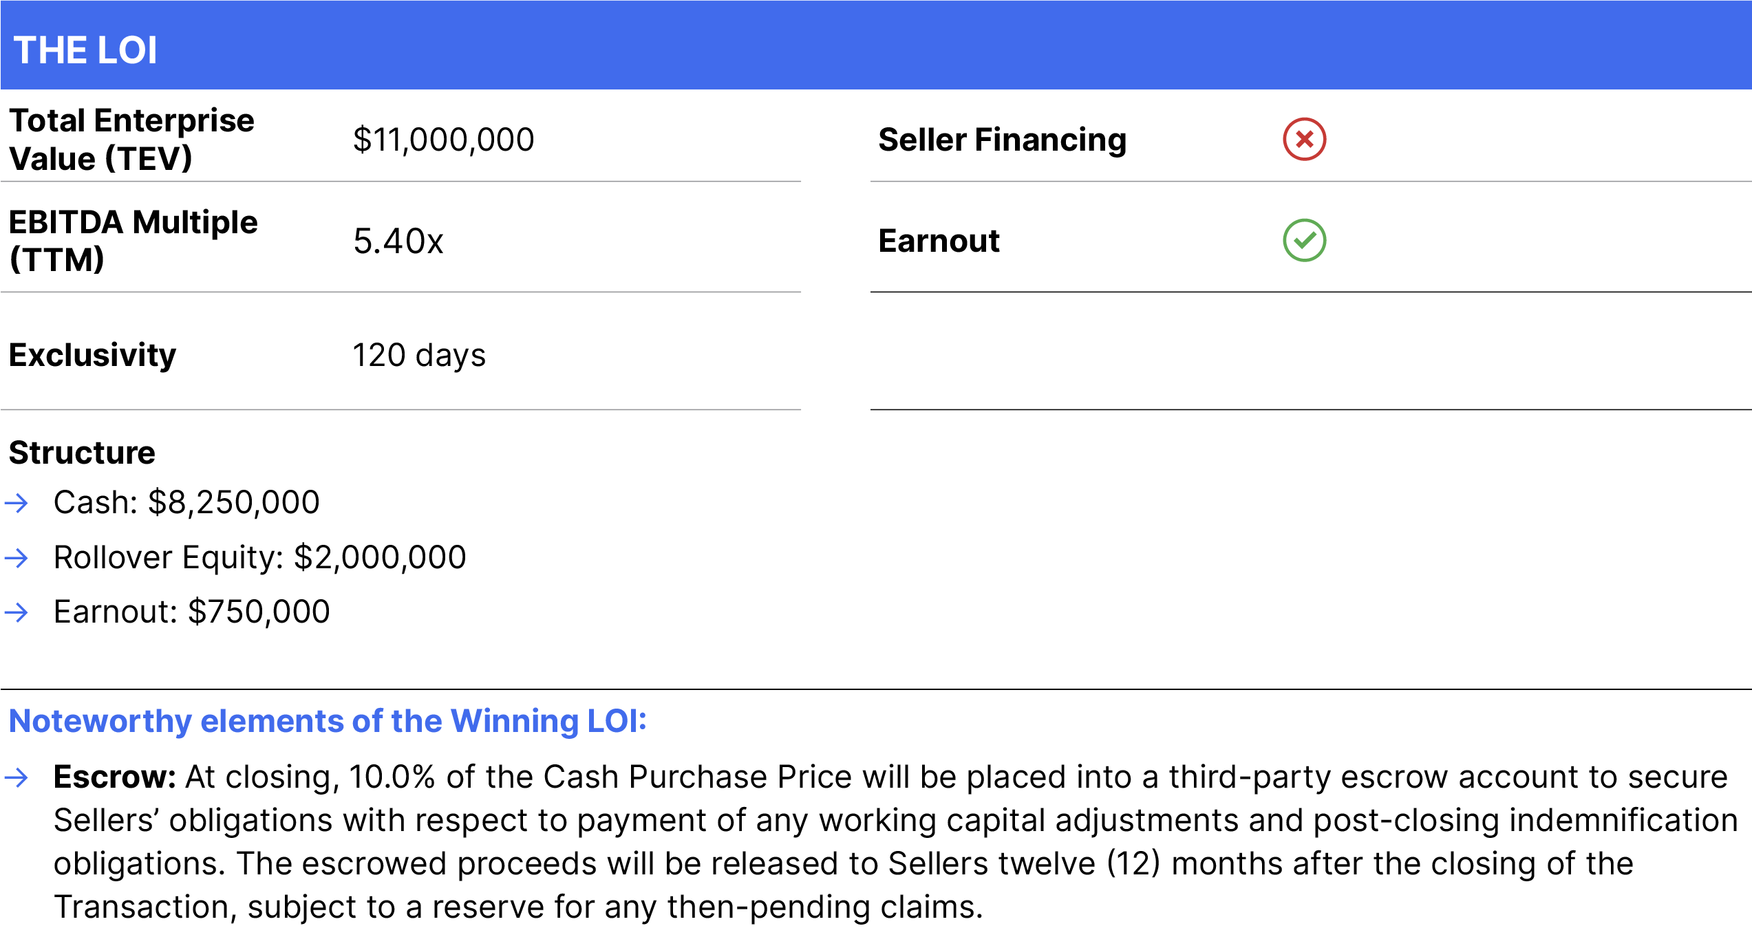Click the green checkmark icon beside Earnout

click(x=1304, y=241)
